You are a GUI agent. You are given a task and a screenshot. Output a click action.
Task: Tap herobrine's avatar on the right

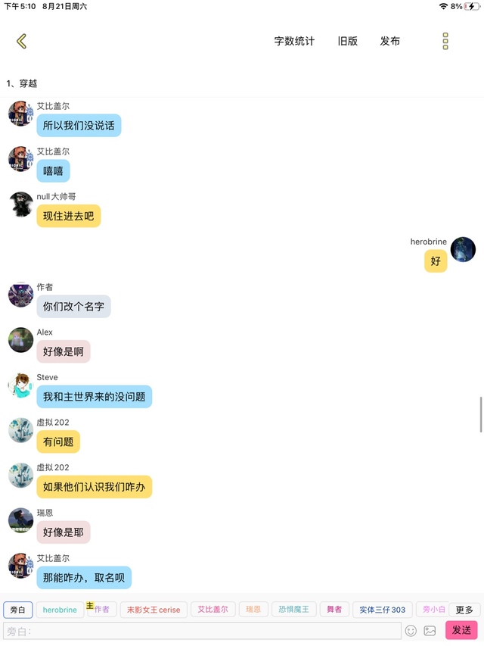(x=463, y=249)
